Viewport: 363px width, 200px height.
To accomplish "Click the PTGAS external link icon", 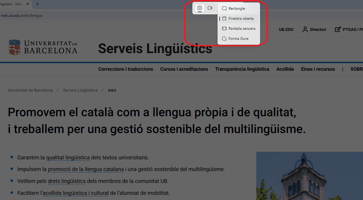I will click(x=338, y=30).
